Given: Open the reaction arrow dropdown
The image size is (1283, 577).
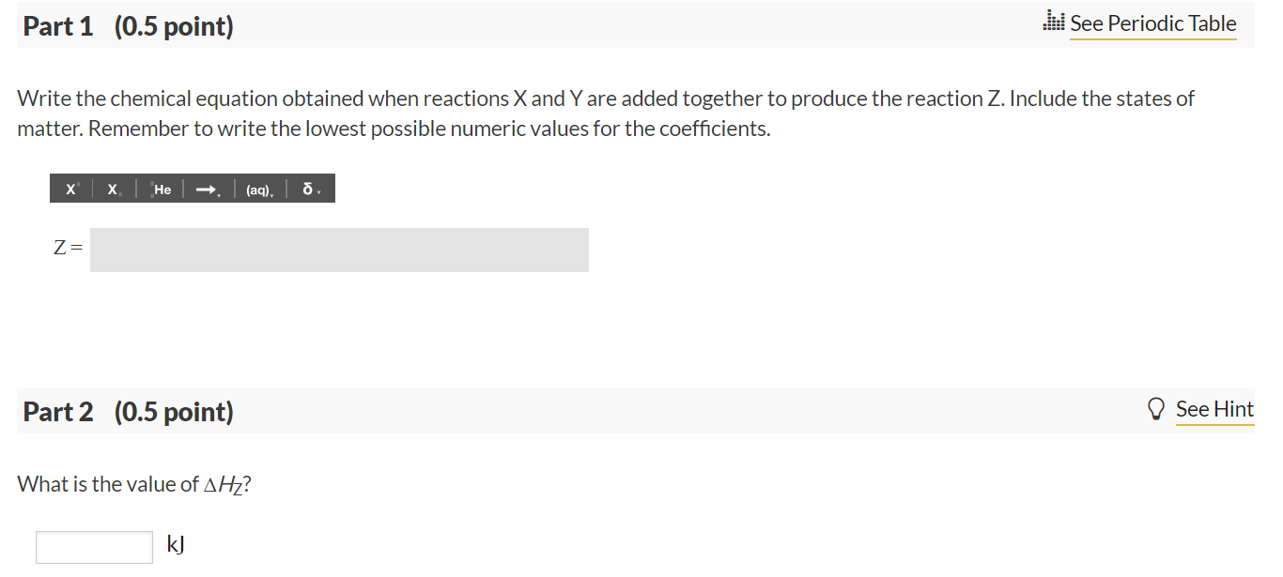Looking at the screenshot, I should [x=208, y=189].
